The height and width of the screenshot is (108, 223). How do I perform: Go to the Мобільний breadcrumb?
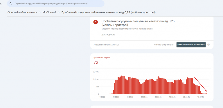(x=49, y=12)
